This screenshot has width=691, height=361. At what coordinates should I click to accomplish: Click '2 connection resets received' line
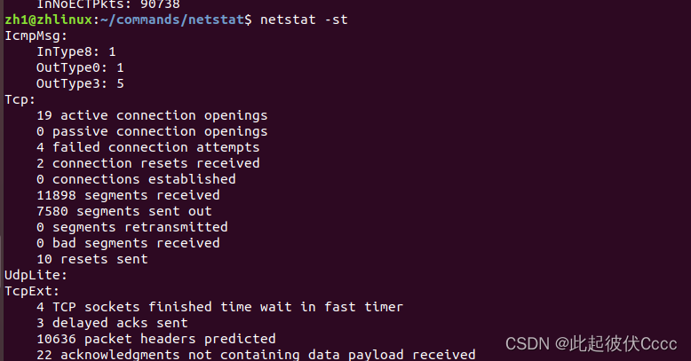coord(148,163)
